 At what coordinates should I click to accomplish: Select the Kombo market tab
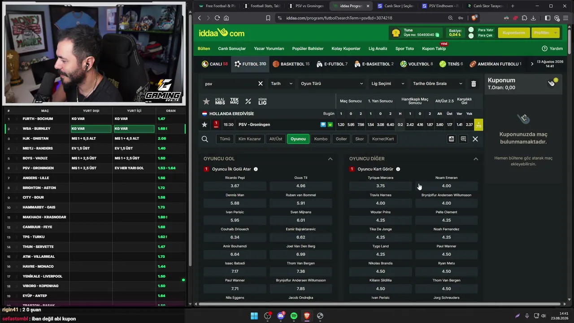coord(321,139)
